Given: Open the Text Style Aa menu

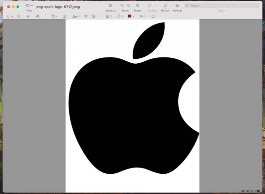Looking at the screenshot, I should [x=143, y=16].
